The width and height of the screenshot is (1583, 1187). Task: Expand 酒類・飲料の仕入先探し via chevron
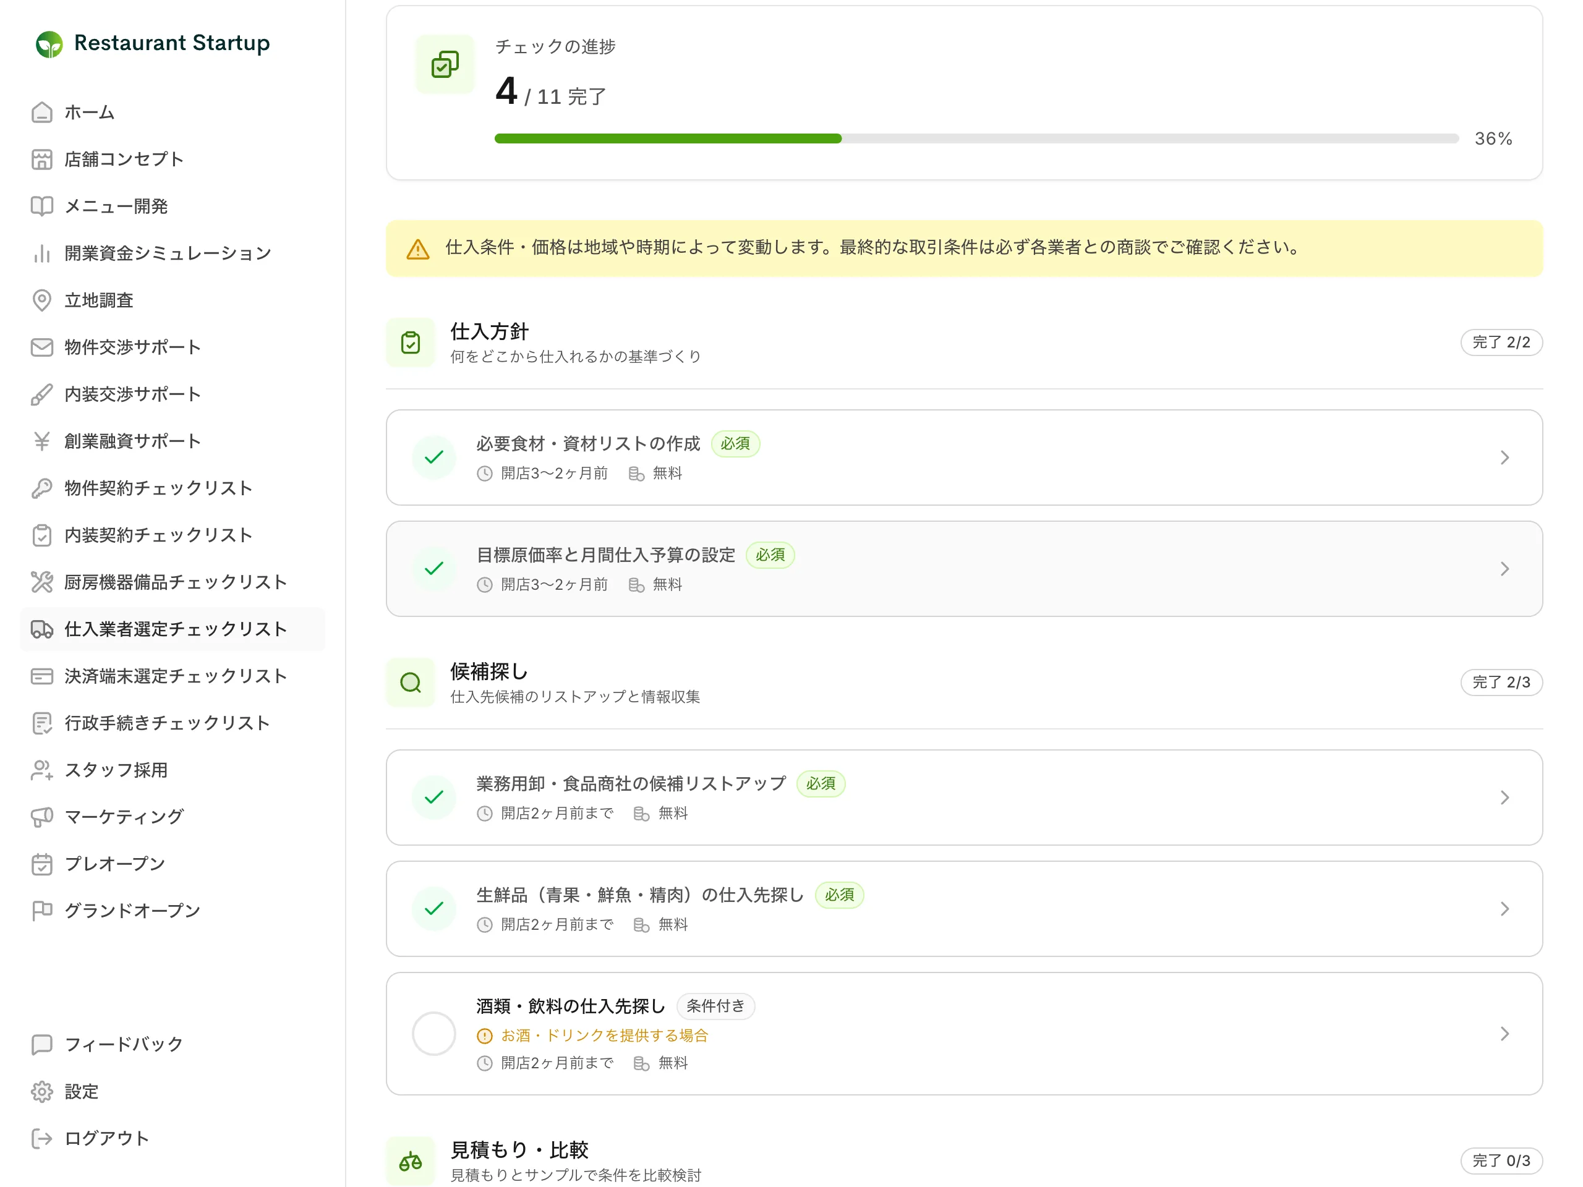coord(1504,1034)
